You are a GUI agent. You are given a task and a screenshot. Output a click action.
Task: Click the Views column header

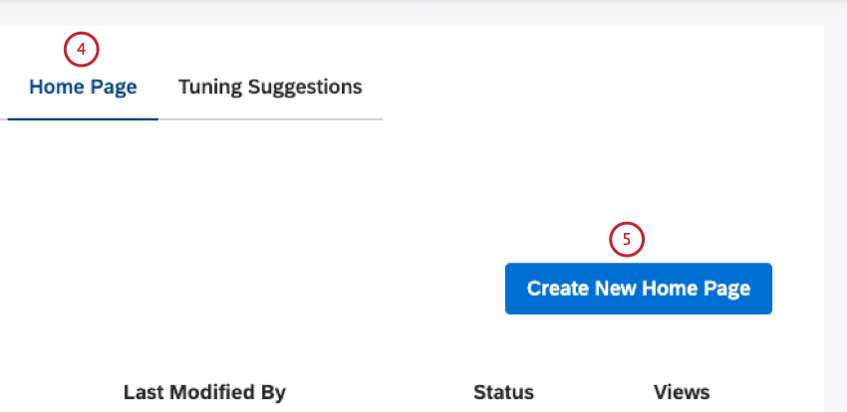pyautogui.click(x=682, y=392)
